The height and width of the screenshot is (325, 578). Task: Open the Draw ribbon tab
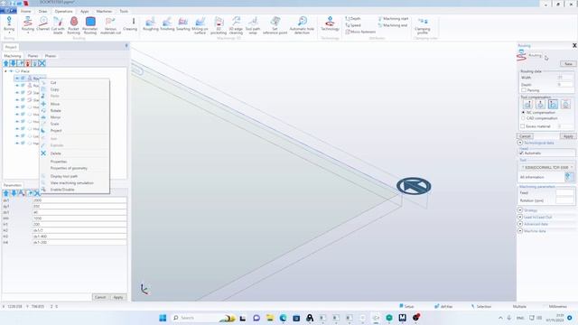pyautogui.click(x=42, y=11)
